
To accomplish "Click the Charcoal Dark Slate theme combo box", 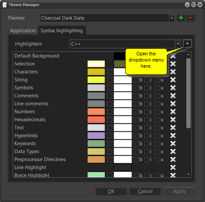I will coord(107,18).
